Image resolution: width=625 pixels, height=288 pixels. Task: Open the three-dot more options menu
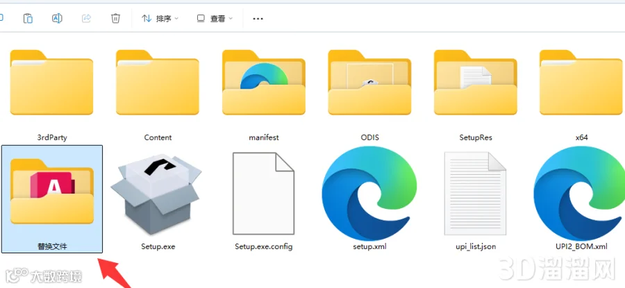[x=258, y=19]
